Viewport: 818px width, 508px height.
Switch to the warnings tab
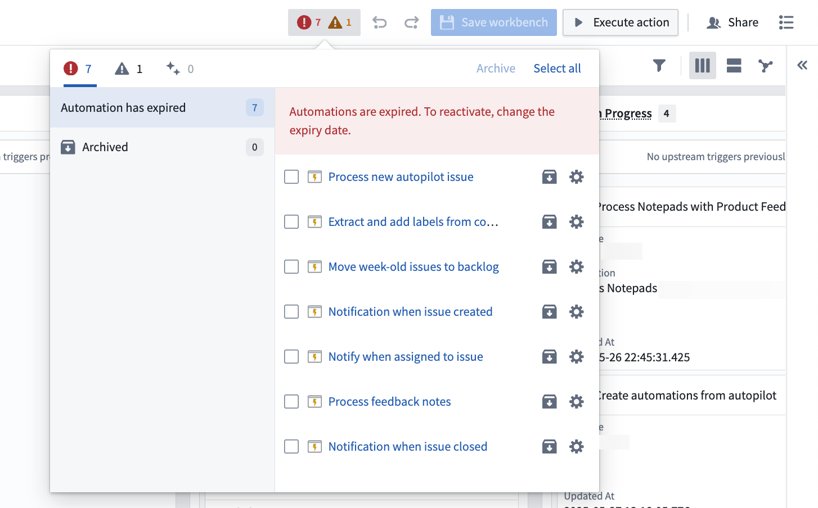(128, 68)
